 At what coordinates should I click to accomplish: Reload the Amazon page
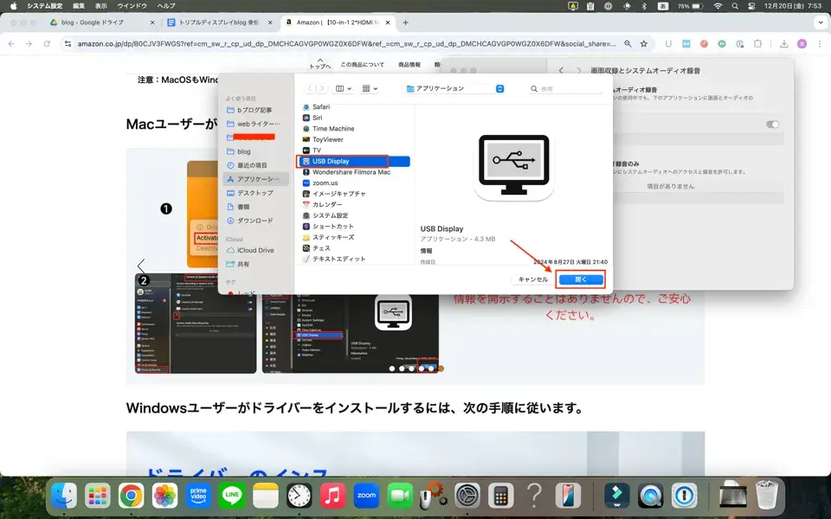[x=47, y=44]
